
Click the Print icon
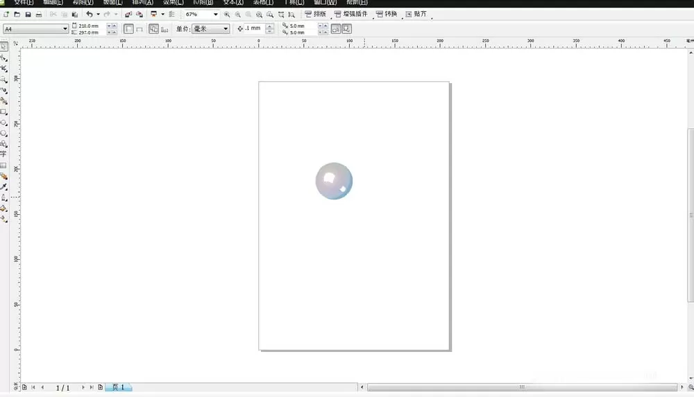[x=38, y=15]
